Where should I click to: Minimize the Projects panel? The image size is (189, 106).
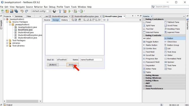40,16
